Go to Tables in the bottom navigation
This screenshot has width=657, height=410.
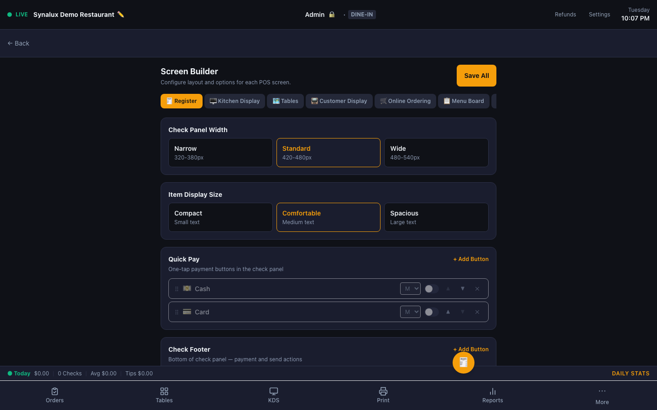(x=164, y=395)
